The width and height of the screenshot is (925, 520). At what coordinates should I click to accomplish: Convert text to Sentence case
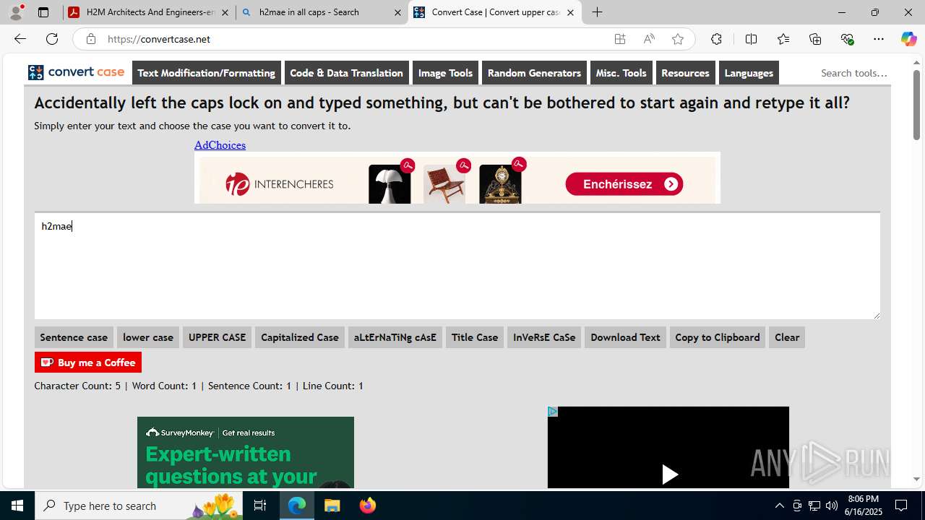tap(74, 337)
